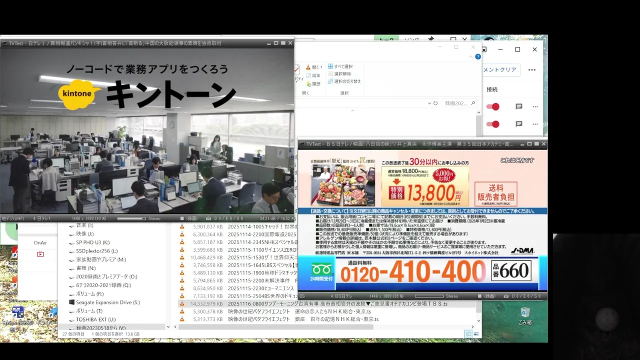Screen dimensions: 640x360
Task: Click the OnAir label in side panel
Action: click(x=40, y=242)
